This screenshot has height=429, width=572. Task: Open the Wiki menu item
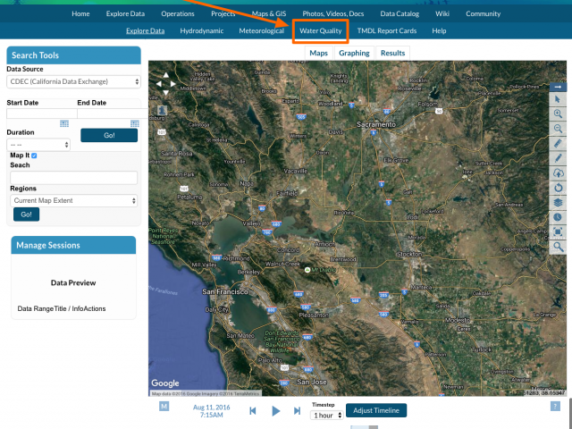point(442,14)
